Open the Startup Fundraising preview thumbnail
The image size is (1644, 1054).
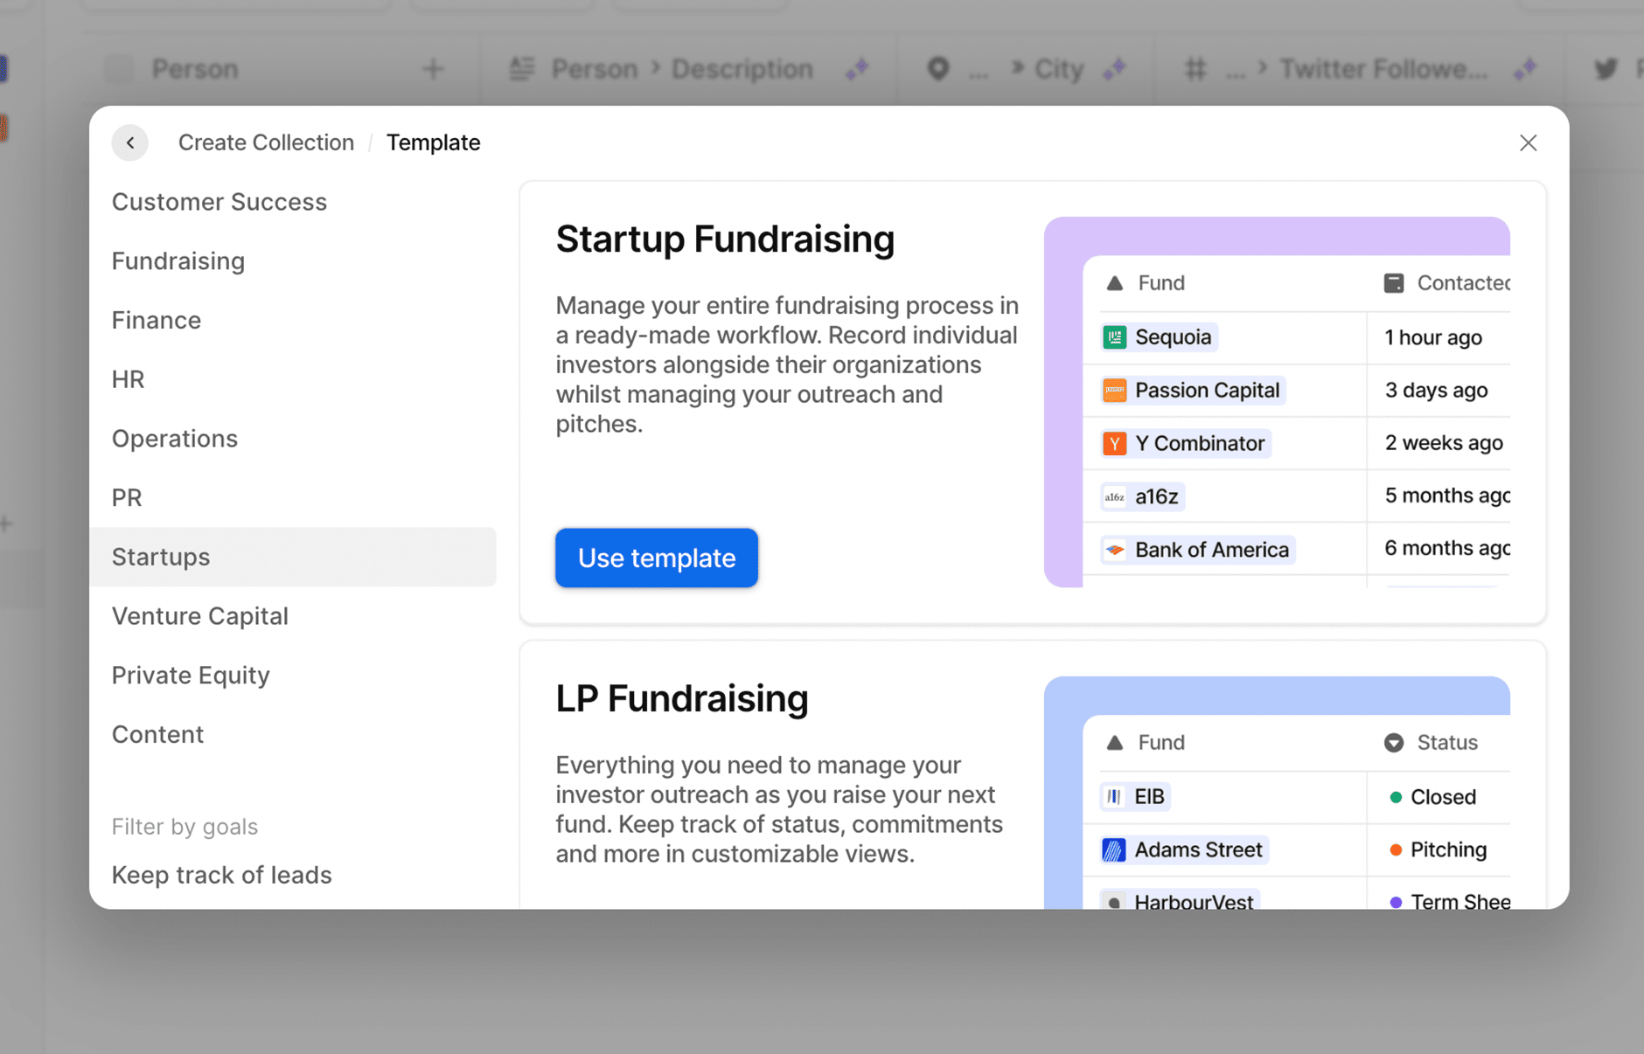1277,402
